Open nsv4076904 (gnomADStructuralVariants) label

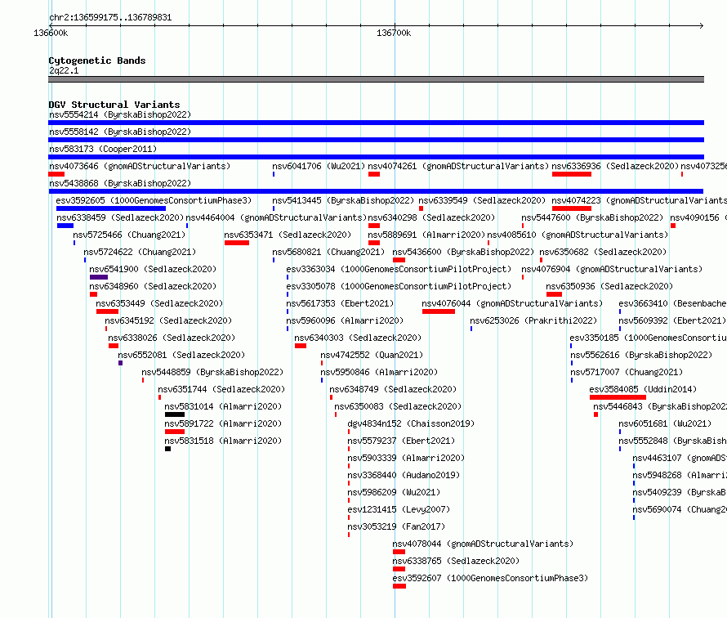point(612,269)
